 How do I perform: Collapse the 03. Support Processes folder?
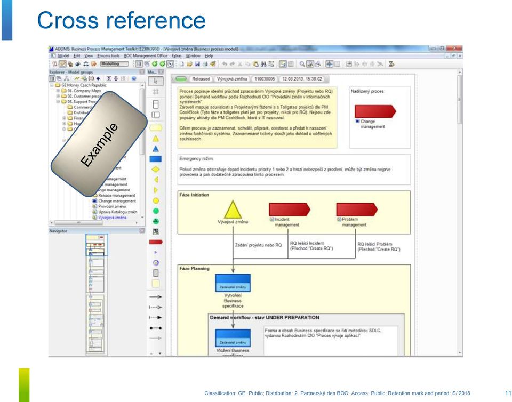tap(58, 102)
